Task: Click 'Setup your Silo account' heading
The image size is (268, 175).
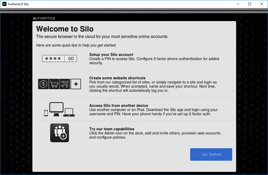Action: click(x=111, y=55)
